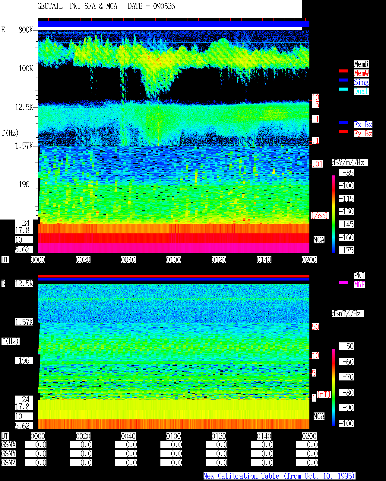Click the PWI legend label

[x=359, y=275]
